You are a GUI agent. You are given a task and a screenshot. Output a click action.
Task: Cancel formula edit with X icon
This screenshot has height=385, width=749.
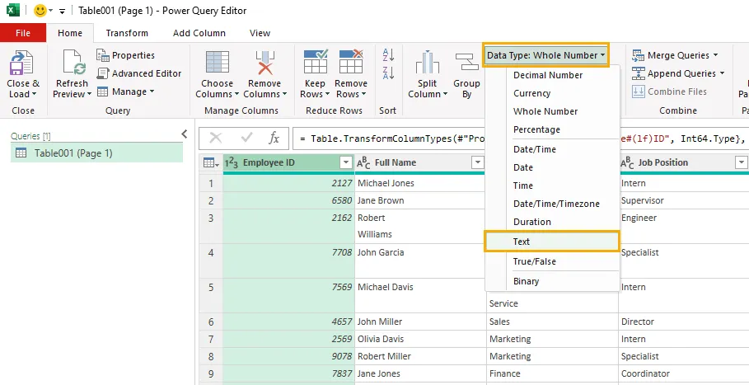click(216, 138)
